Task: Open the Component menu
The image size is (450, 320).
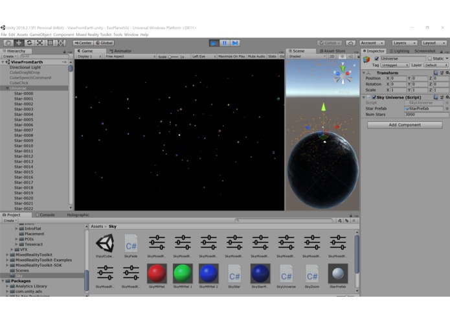Action: tap(63, 35)
